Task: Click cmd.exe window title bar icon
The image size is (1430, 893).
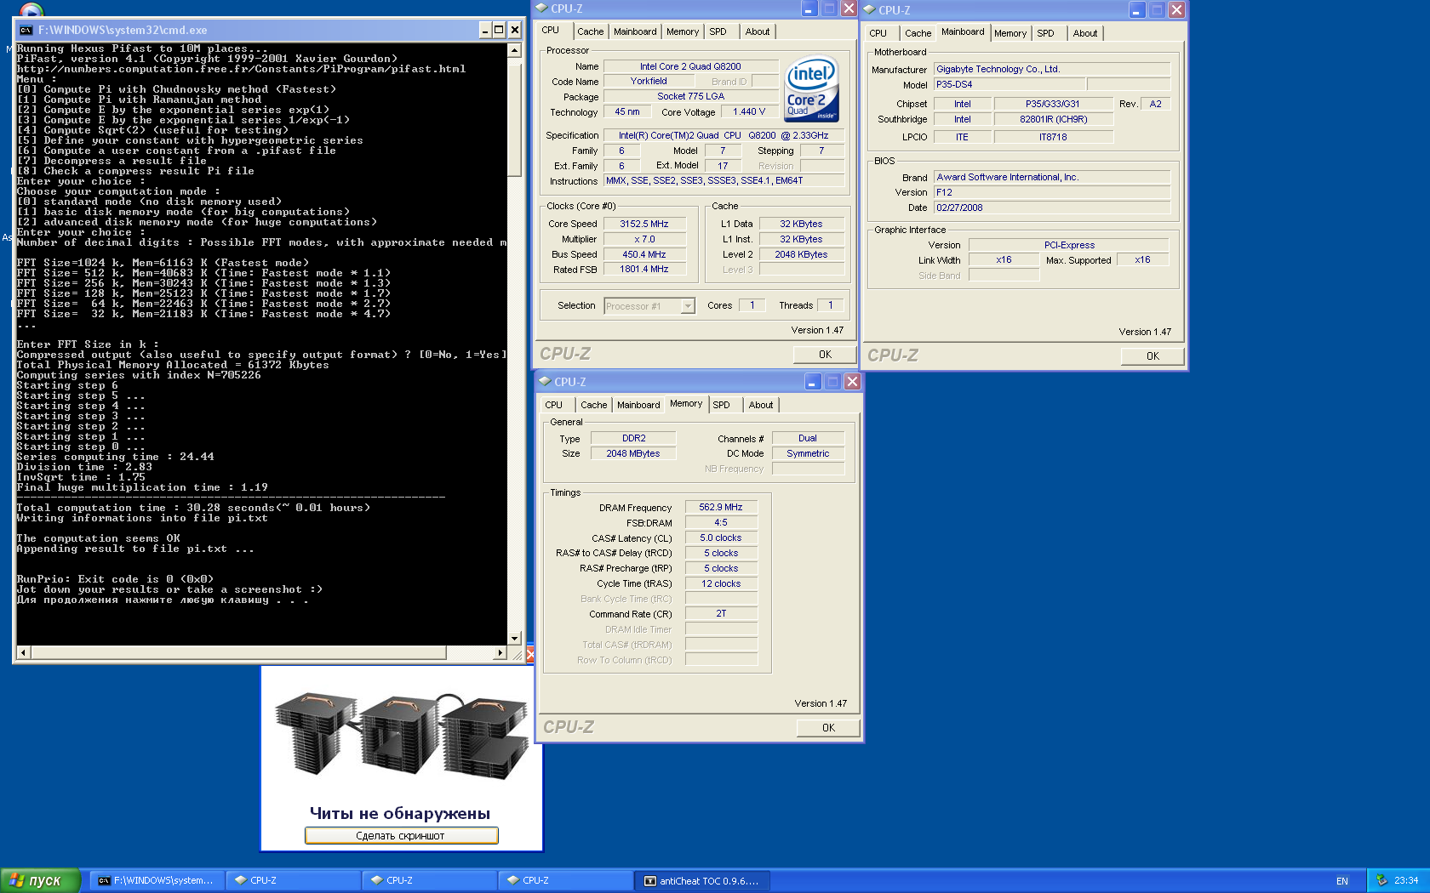Action: click(26, 30)
